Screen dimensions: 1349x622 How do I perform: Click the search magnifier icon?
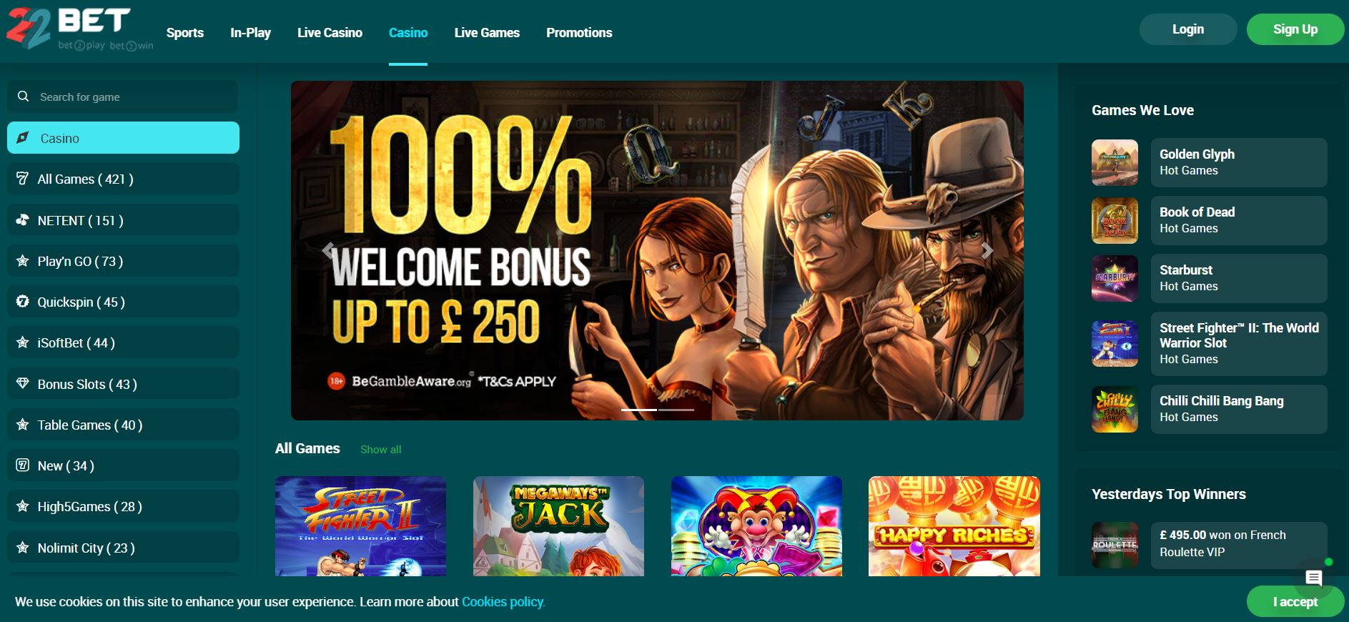24,97
